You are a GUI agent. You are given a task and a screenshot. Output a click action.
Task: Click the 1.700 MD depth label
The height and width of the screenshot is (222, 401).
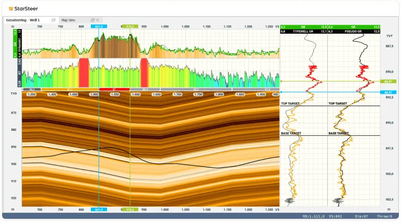click(x=177, y=94)
